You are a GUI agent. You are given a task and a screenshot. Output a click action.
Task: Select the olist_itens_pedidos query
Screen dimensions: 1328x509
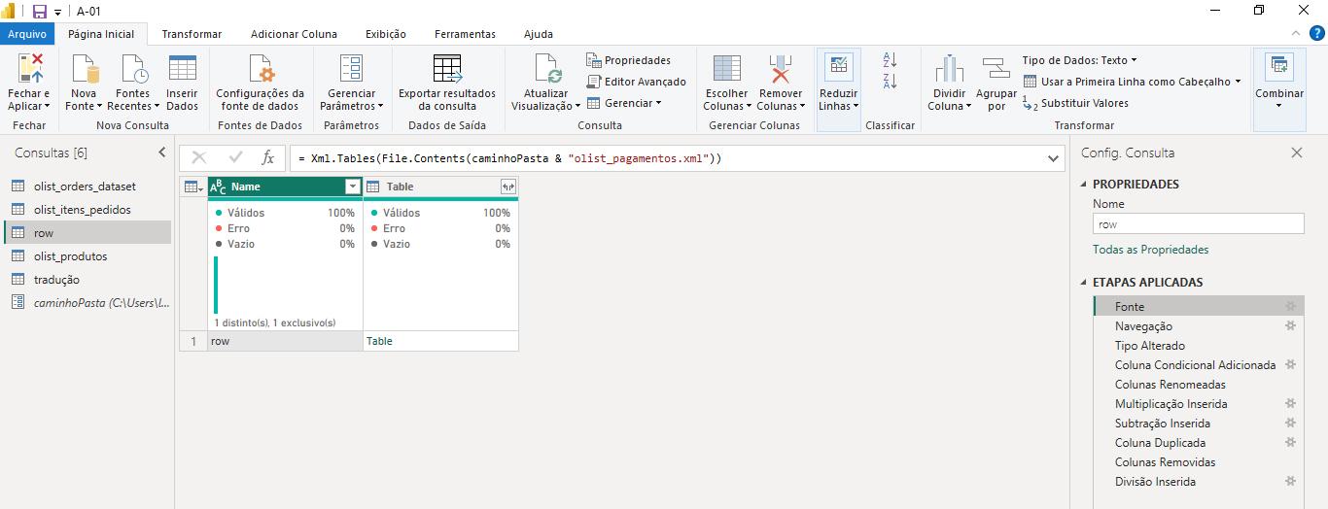point(88,209)
